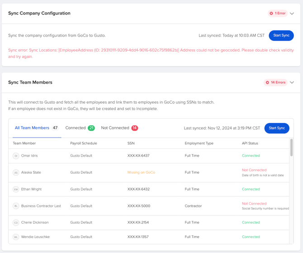This screenshot has width=303, height=253.
Task: Click Cherie Dickinson avatar icon
Action: [16, 223]
